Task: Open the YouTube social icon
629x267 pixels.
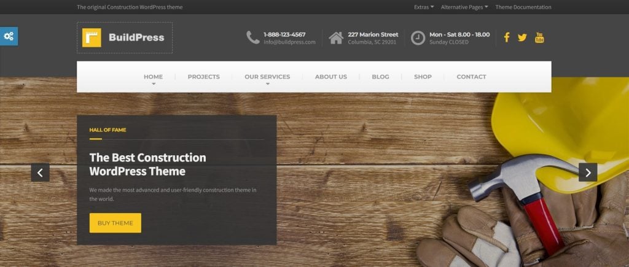Action: (x=539, y=37)
